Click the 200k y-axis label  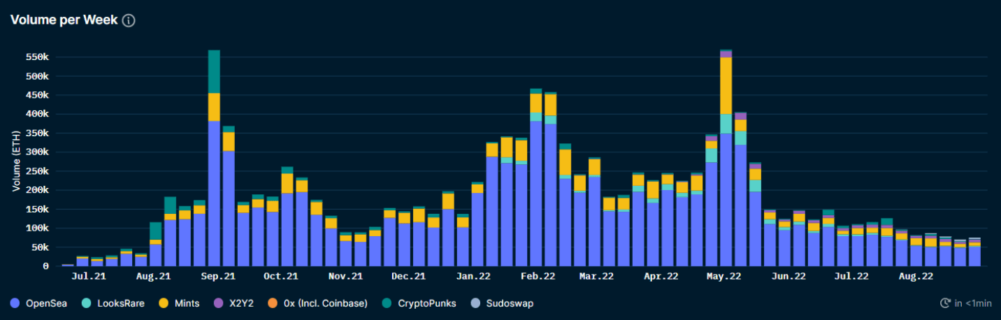pyautogui.click(x=36, y=190)
